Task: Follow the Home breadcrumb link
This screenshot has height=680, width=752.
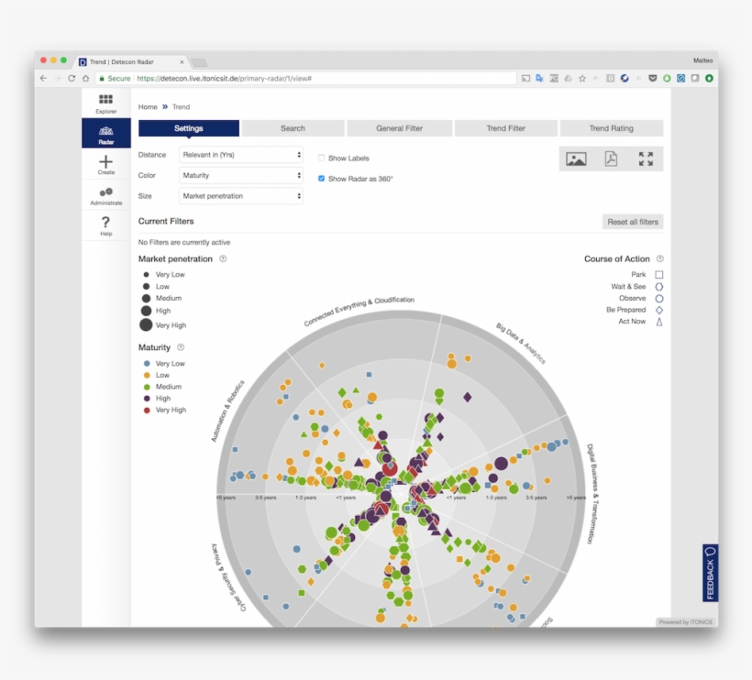Action: (148, 107)
